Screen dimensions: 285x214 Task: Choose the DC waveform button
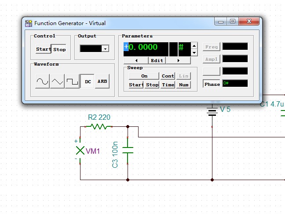87,81
